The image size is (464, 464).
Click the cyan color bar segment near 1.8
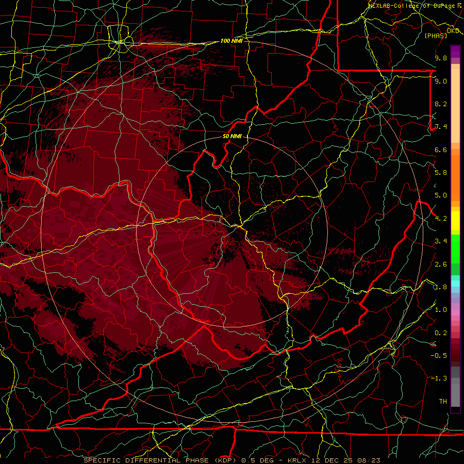(x=455, y=284)
